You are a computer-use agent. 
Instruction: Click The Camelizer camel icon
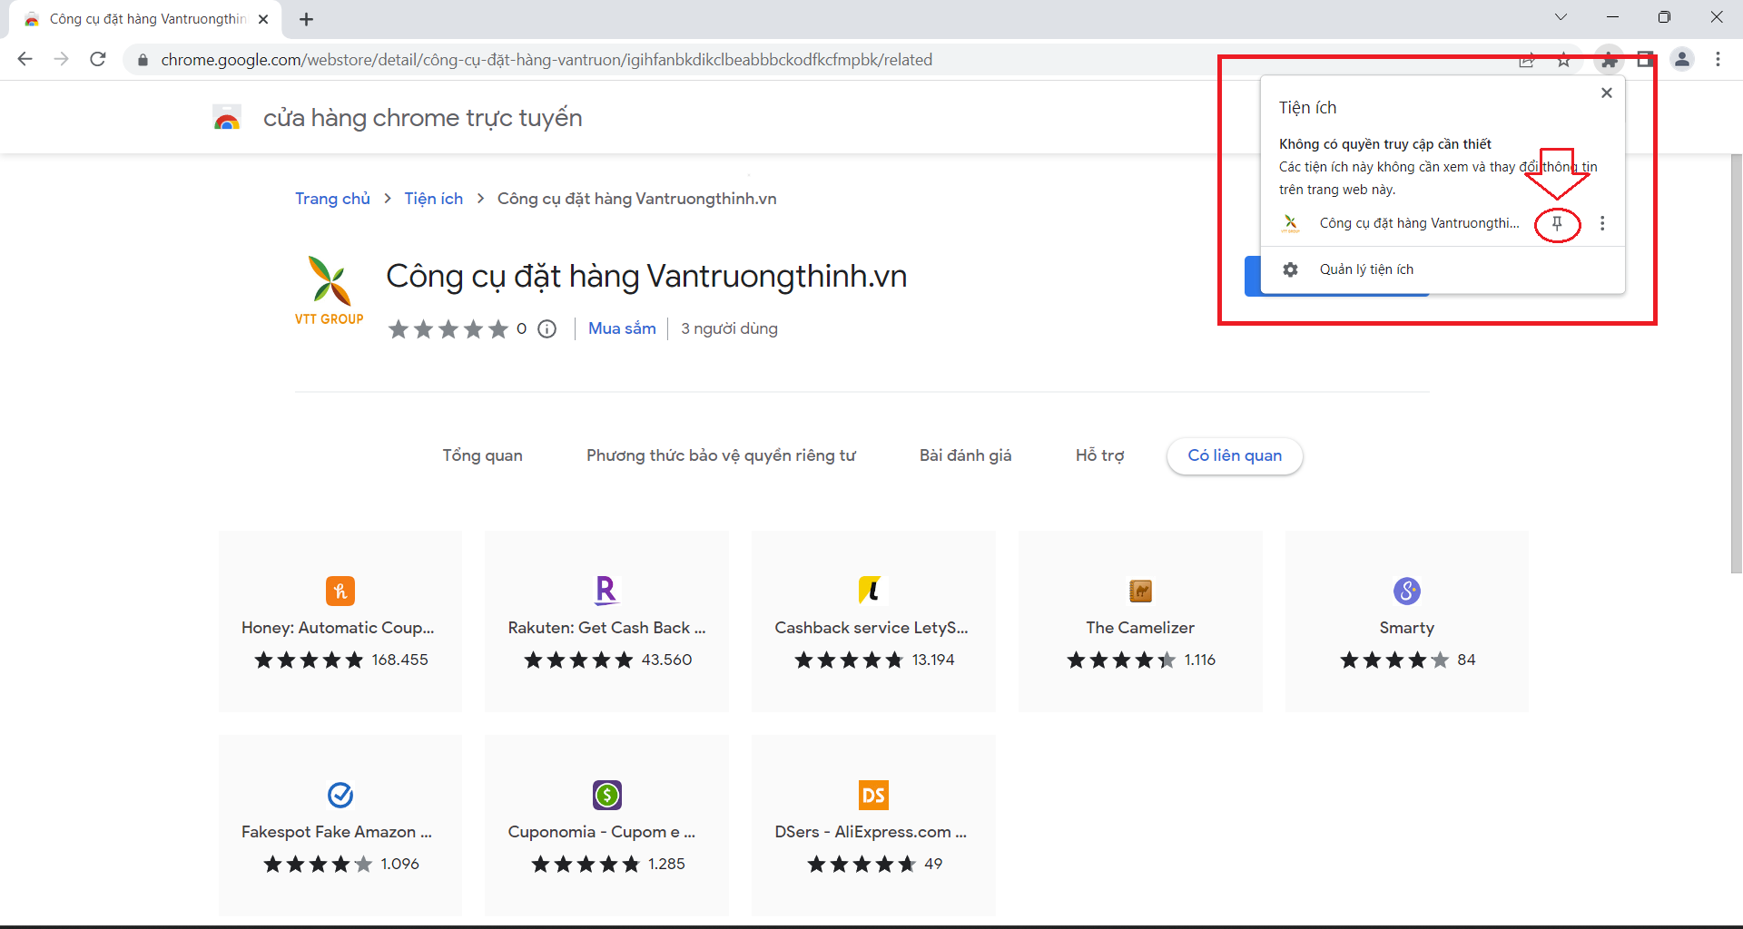click(x=1140, y=591)
